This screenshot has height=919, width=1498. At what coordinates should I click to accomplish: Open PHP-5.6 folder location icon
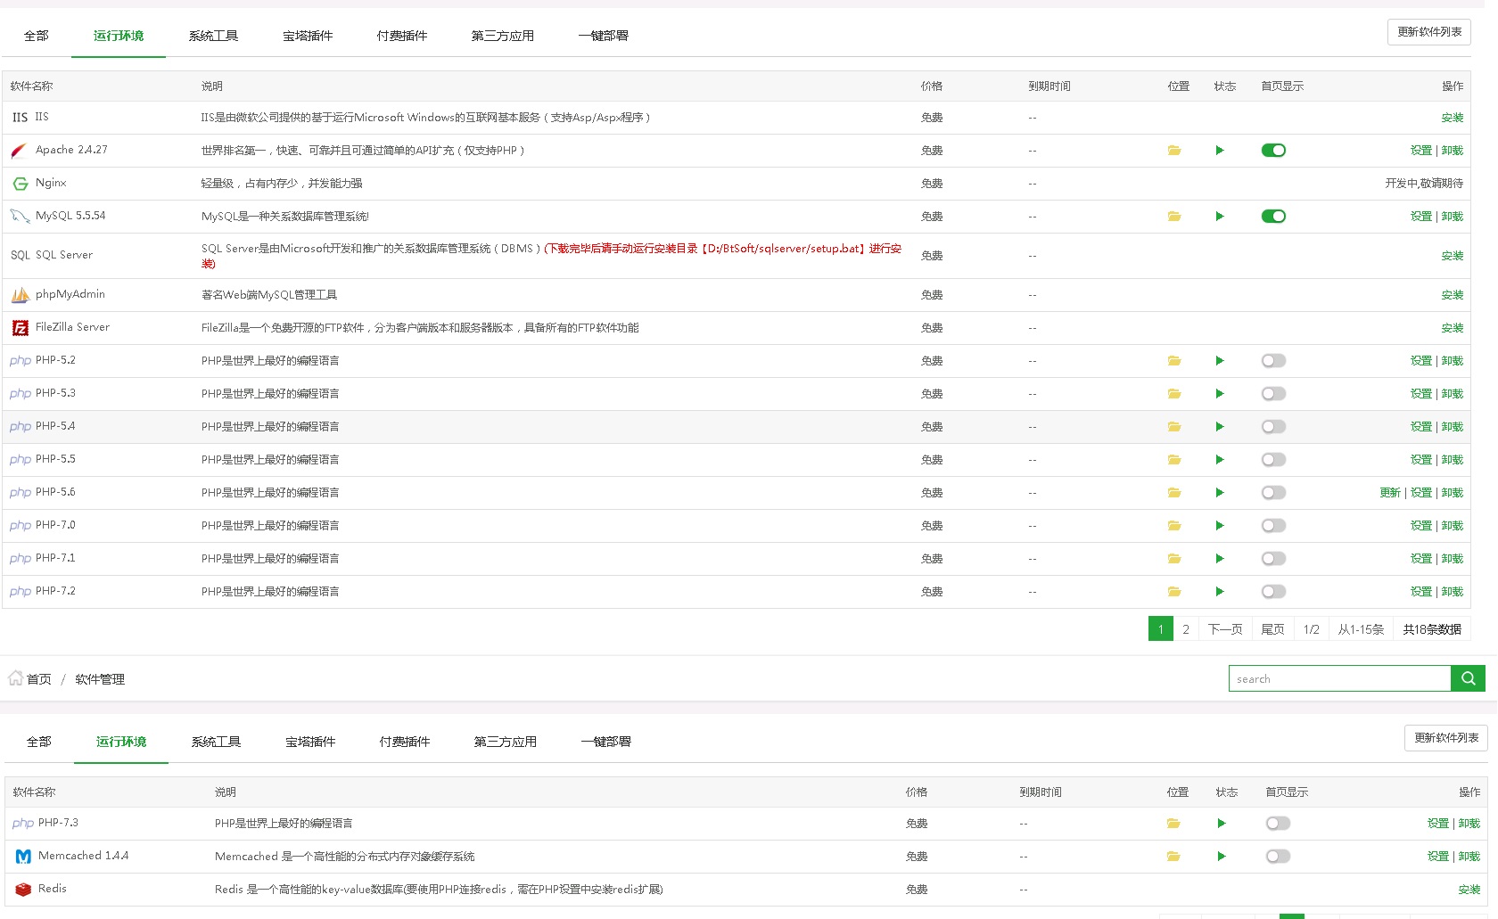(x=1174, y=493)
